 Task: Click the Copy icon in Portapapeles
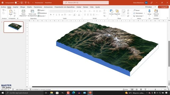coord(15,13)
